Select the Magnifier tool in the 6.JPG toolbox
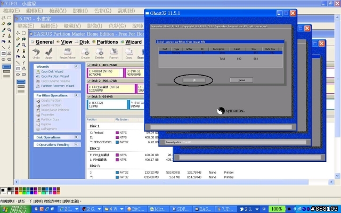 coord(23,45)
